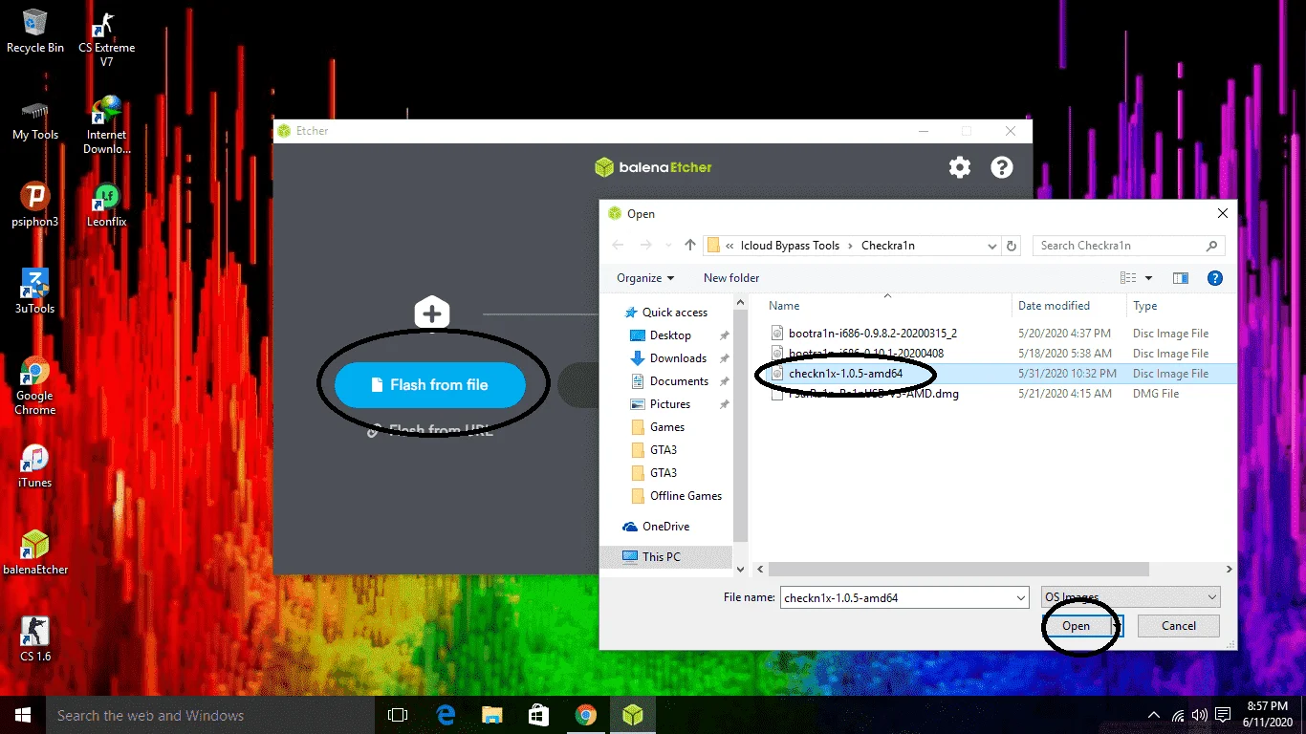1306x734 pixels.
Task: Open 3uTools desktop shortcut
Action: tap(35, 291)
